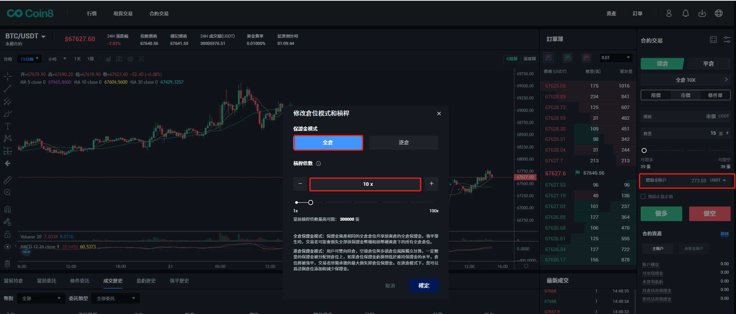This screenshot has width=736, height=314.
Task: Open the language globe icon
Action: click(719, 13)
